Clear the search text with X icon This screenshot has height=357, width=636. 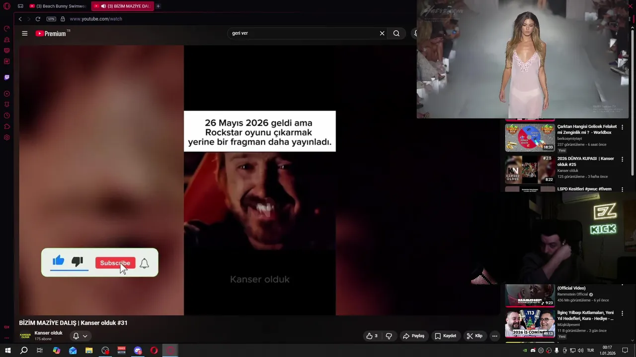382,33
